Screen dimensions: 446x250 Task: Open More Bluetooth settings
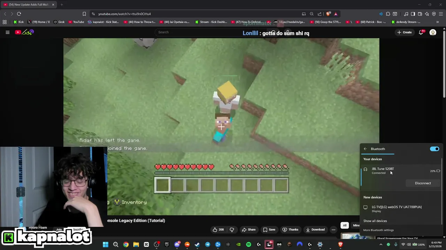[378, 230]
